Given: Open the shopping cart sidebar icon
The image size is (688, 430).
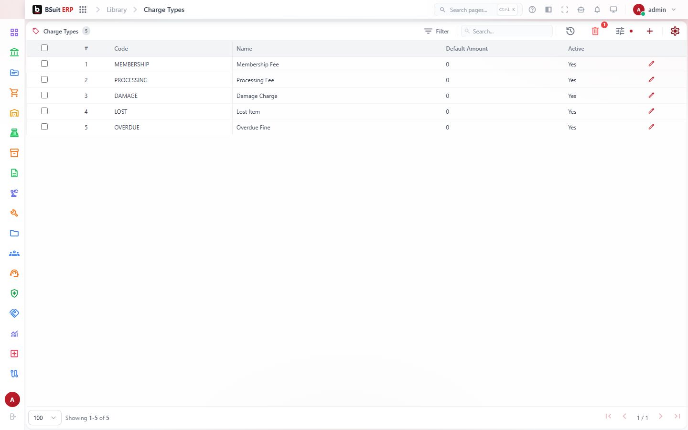Looking at the screenshot, I should (x=14, y=93).
